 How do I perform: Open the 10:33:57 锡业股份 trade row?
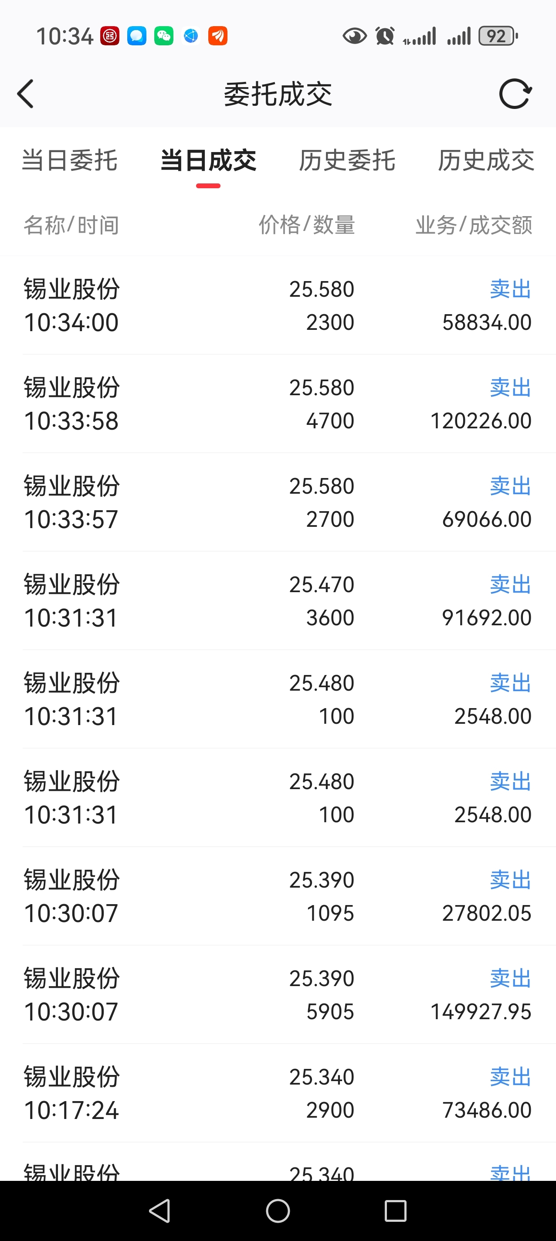pos(278,502)
